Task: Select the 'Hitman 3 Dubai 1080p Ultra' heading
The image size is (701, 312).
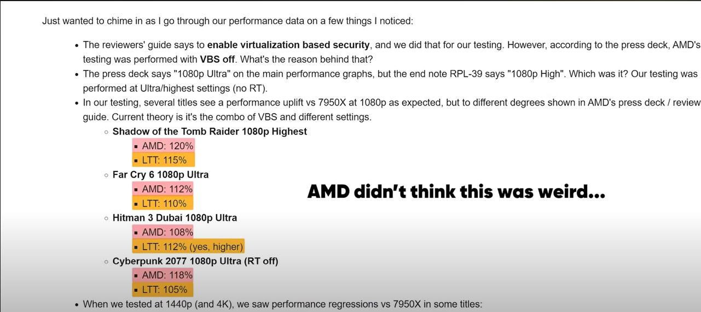Action: coord(175,217)
